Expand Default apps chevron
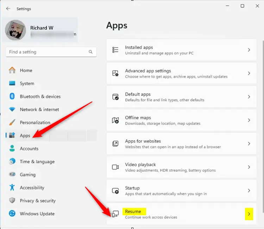Image resolution: width=264 pixels, height=229 pixels. tap(249, 97)
